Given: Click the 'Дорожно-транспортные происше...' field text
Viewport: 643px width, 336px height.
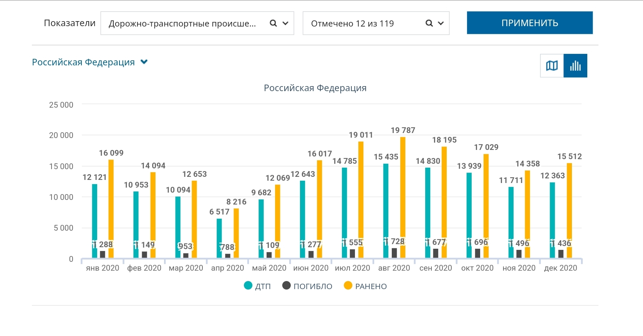Looking at the screenshot, I should click(x=182, y=23).
